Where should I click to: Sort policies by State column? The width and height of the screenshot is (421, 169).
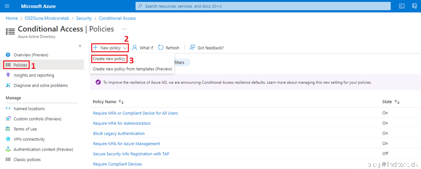click(397, 102)
